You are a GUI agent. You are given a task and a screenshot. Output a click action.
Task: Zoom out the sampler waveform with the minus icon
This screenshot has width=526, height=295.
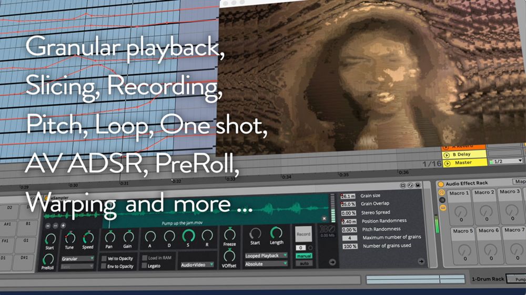point(48,226)
